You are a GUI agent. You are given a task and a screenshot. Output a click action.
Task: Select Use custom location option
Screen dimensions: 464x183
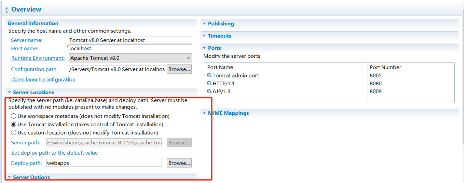coord(14,133)
